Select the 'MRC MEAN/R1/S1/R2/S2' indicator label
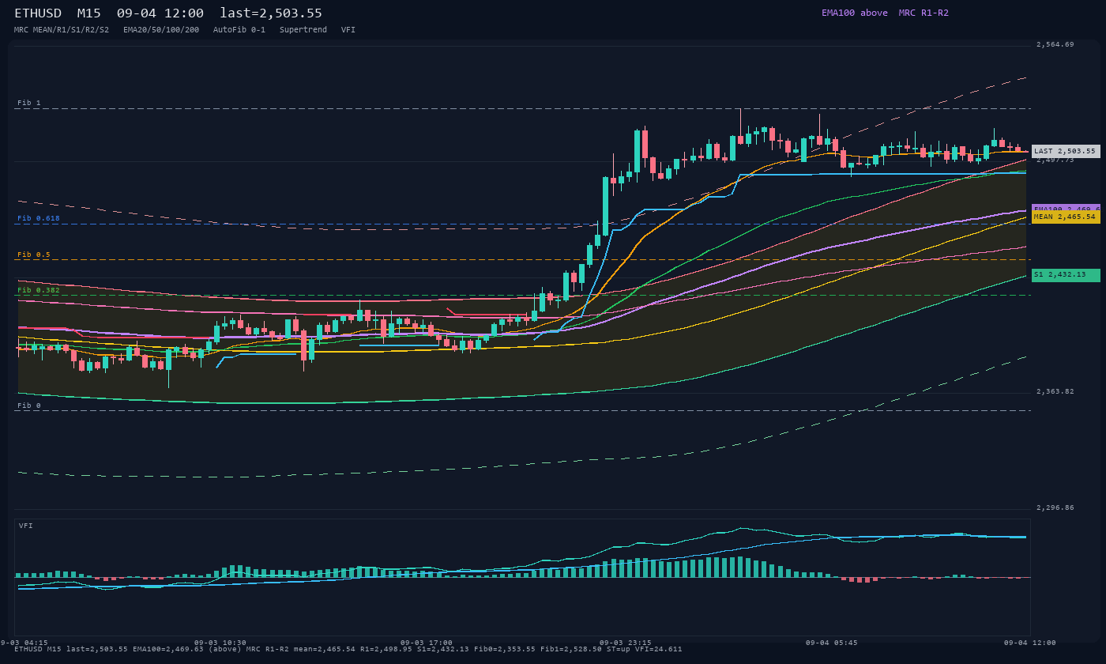1106x664 pixels. coord(62,30)
